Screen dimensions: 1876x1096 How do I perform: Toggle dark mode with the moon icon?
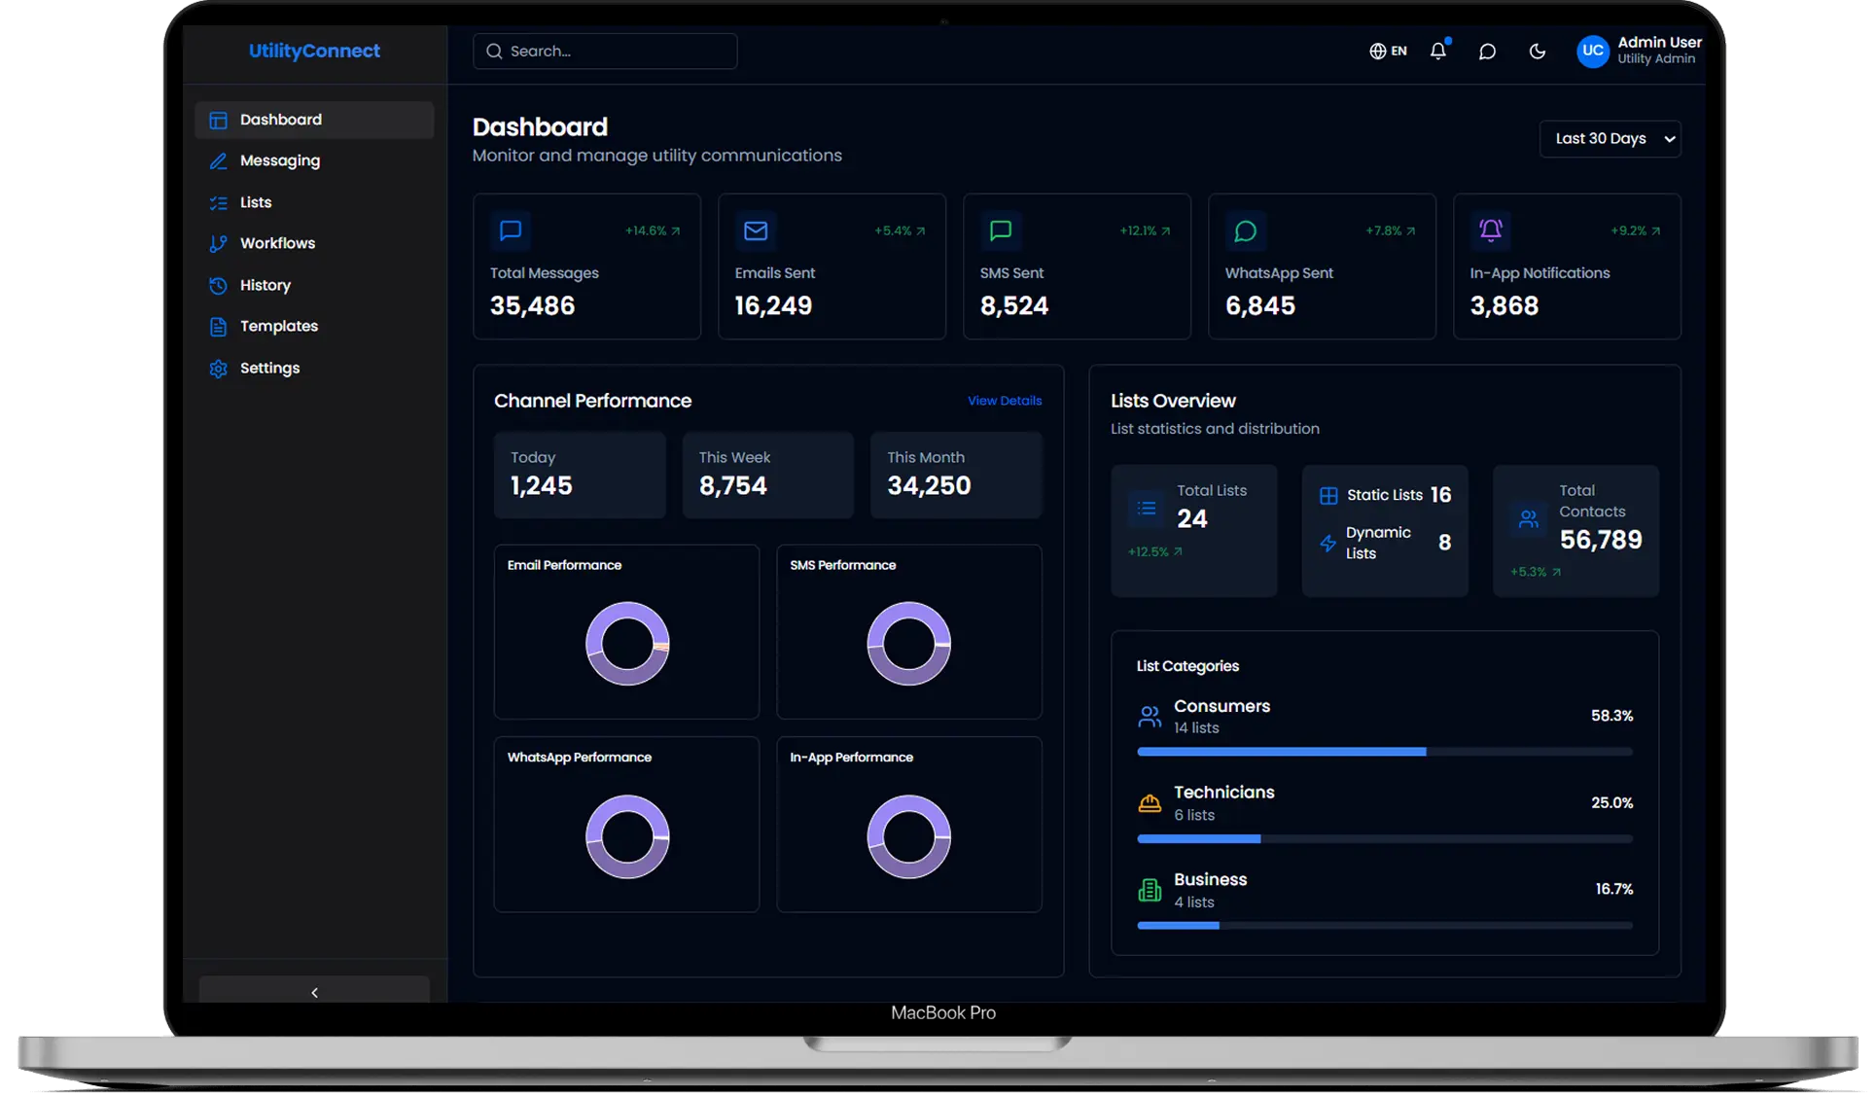(x=1537, y=51)
